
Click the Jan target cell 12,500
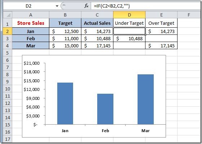(x=65, y=31)
